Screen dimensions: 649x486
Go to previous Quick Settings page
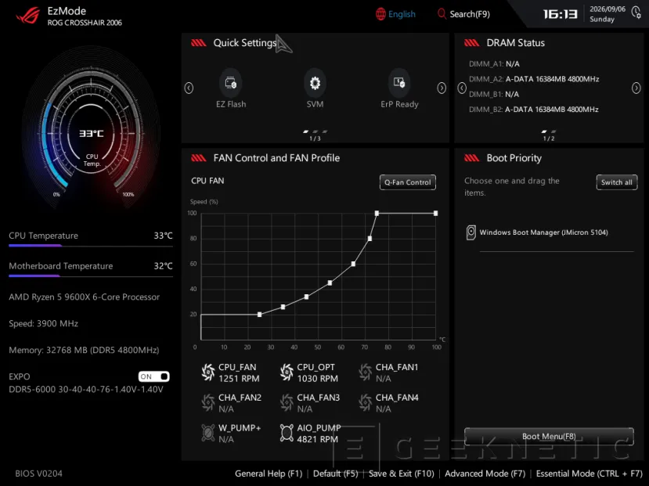189,88
